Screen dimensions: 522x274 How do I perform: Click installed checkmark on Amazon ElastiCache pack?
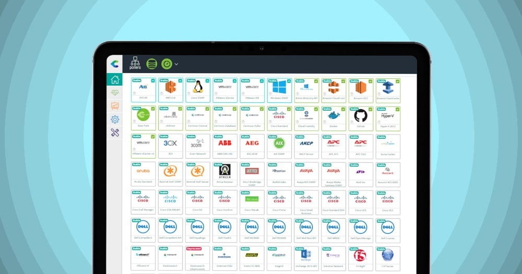coord(398,81)
